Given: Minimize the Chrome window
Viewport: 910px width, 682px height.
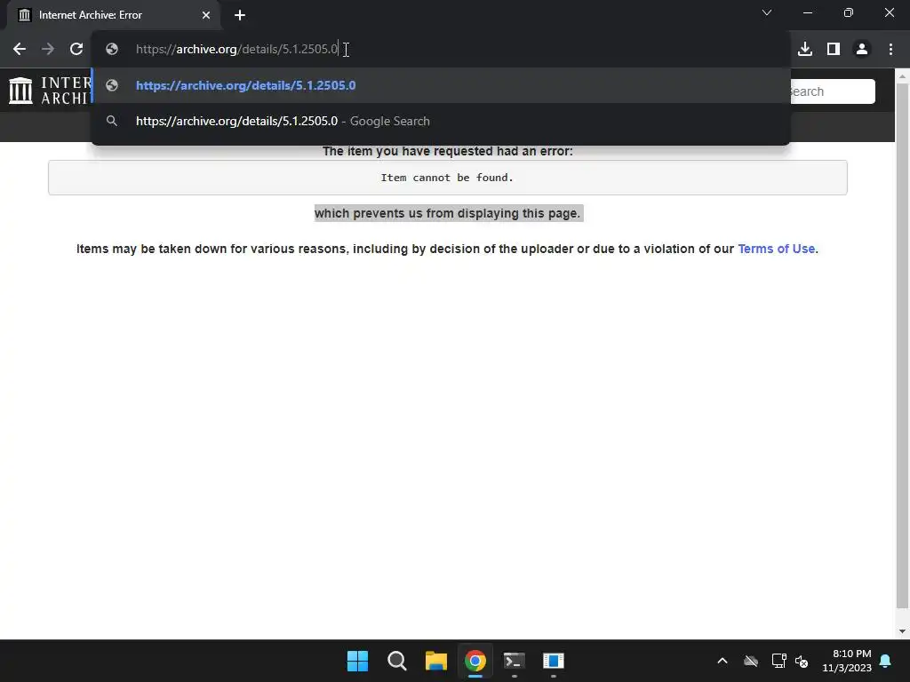Looking at the screenshot, I should (x=808, y=12).
